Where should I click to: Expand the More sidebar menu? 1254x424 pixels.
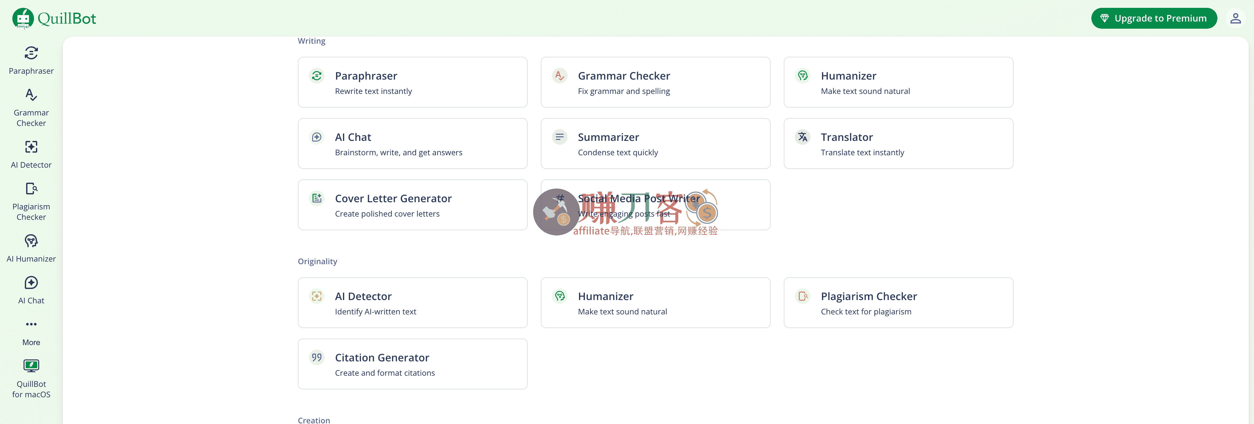point(31,332)
